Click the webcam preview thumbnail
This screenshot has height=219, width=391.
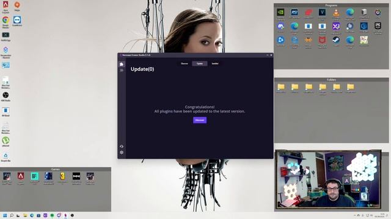[328, 179]
